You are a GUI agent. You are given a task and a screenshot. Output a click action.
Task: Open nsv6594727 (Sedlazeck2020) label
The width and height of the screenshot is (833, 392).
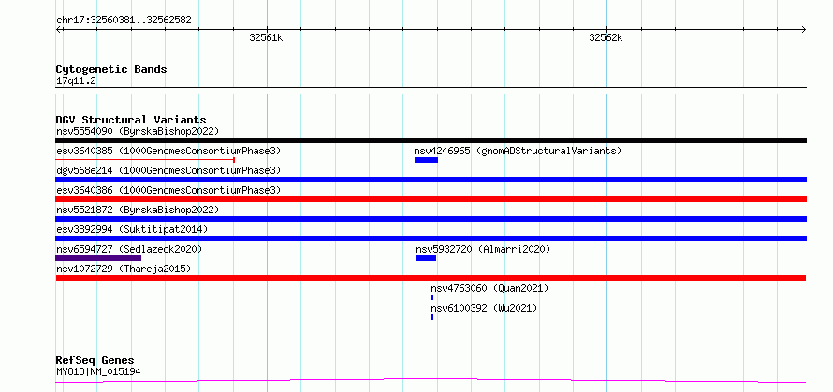click(x=129, y=249)
